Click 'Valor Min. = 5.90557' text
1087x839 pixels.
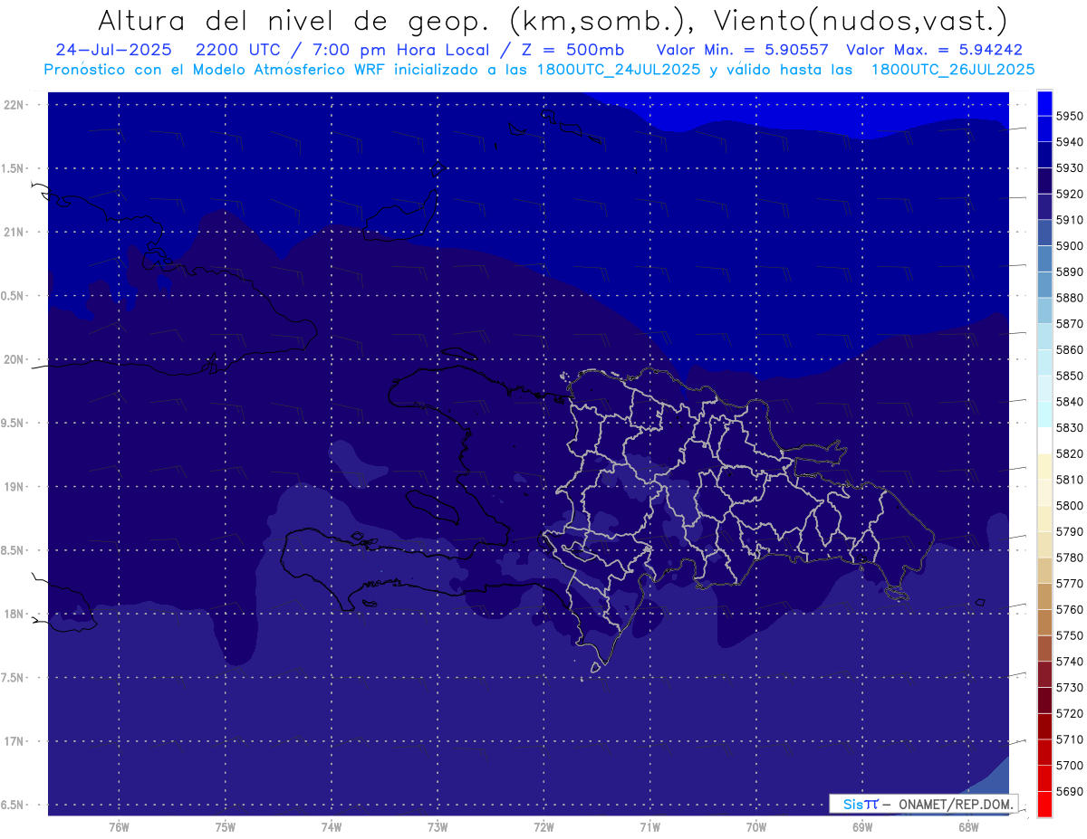(x=742, y=50)
